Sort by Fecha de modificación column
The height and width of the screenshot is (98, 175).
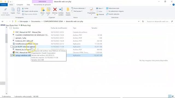click(x=59, y=28)
